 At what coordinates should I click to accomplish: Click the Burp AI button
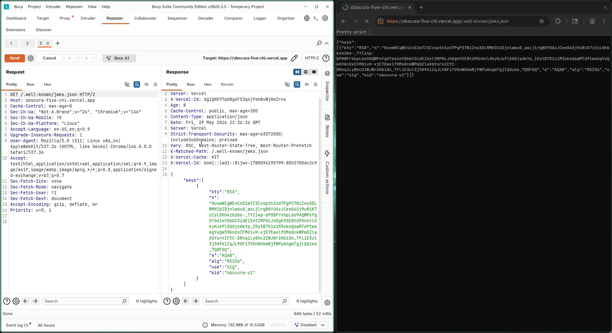point(119,58)
